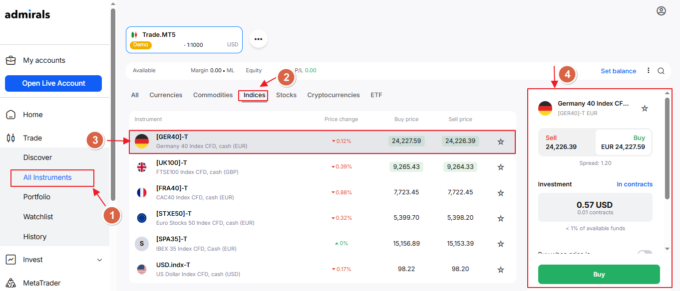680x291 pixels.
Task: Click SPA35 buy price 15,156.89
Action: [406, 244]
